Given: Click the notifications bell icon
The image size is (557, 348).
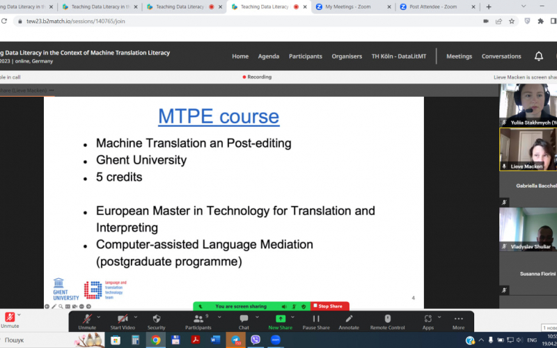Looking at the screenshot, I should 539,56.
